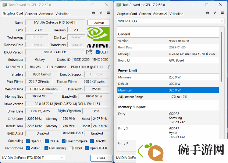Toggle the OpenCL checkbox

coord(28,141)
